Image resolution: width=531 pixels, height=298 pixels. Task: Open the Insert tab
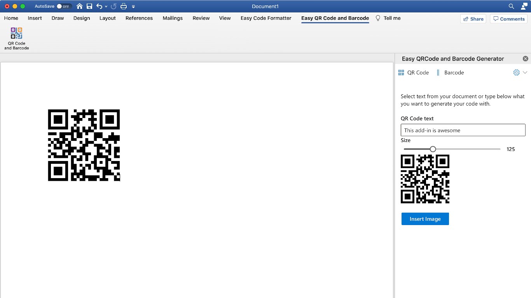coord(35,18)
